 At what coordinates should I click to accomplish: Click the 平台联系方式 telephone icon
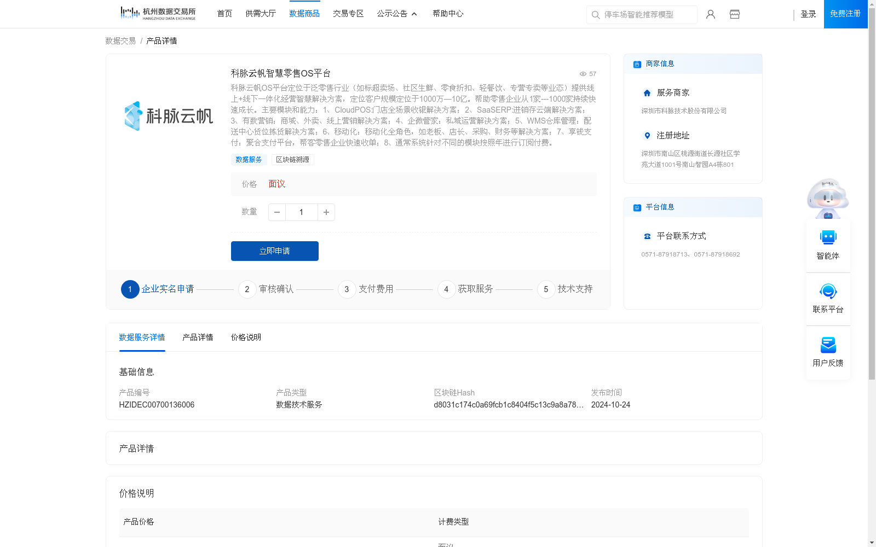[x=647, y=236]
